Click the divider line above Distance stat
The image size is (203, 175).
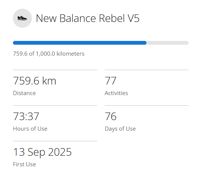click(55, 70)
